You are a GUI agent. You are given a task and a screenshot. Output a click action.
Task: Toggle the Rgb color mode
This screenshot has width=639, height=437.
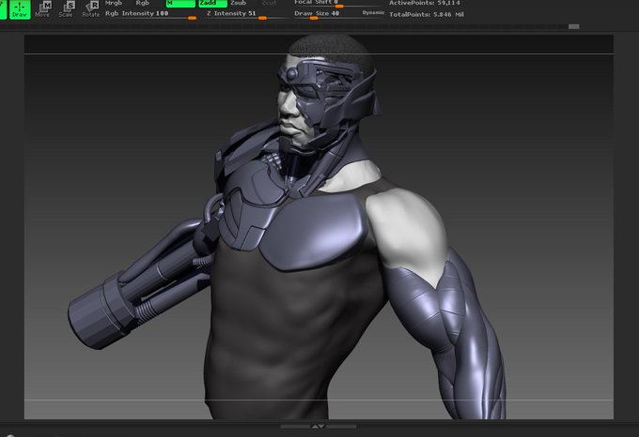tap(142, 3)
